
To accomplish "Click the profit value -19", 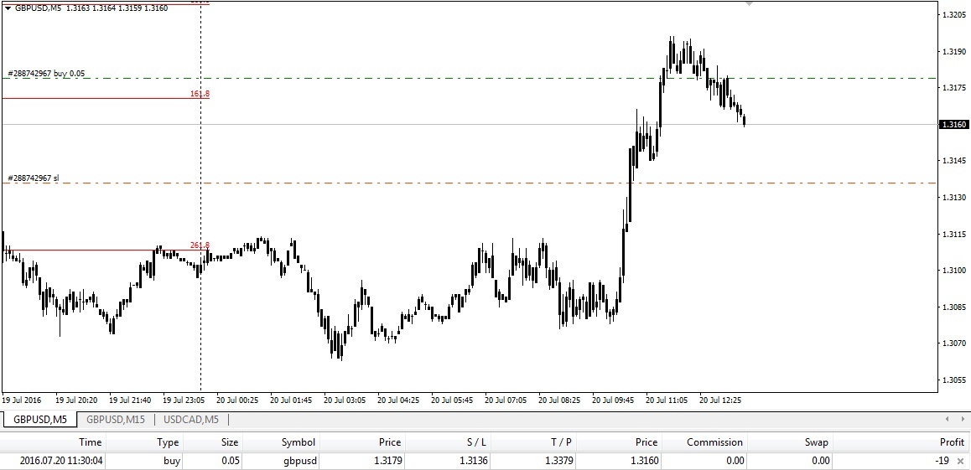I will pos(942,461).
